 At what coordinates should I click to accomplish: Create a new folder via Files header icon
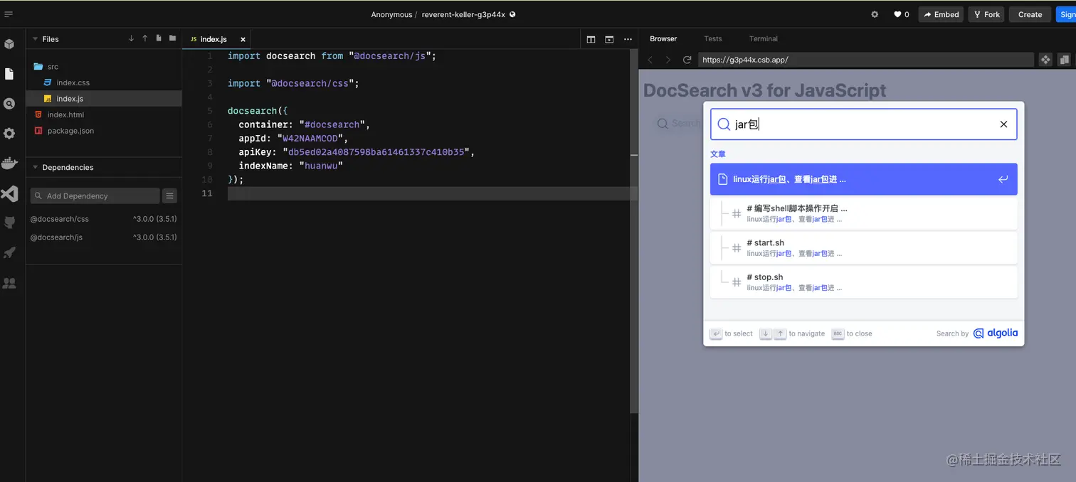point(172,38)
